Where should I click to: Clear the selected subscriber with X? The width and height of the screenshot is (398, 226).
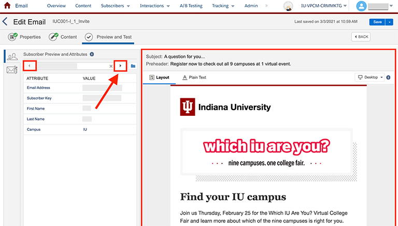(111, 66)
